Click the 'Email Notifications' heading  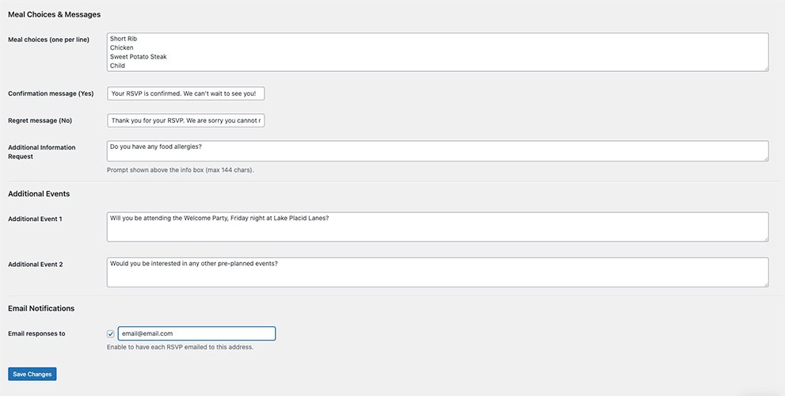click(x=41, y=308)
